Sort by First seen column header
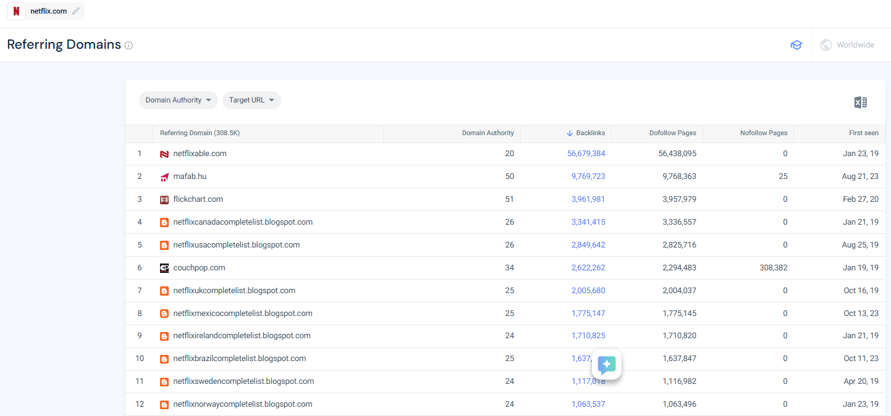Viewport: 891px width, 416px height. [864, 133]
